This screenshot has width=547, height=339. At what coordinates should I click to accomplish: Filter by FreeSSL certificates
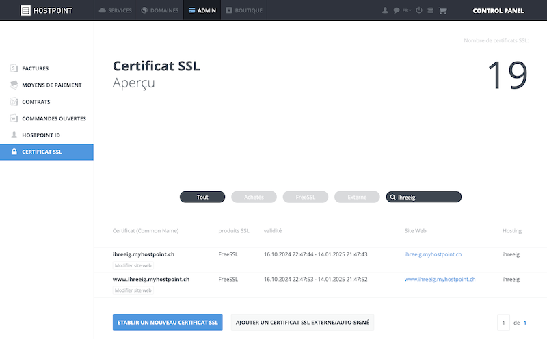pyautogui.click(x=306, y=197)
